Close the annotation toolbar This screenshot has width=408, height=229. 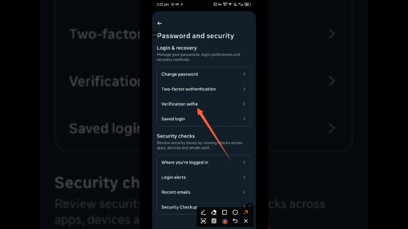pyautogui.click(x=246, y=221)
